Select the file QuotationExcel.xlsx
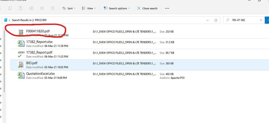The image size is (269, 123). (x=40, y=74)
